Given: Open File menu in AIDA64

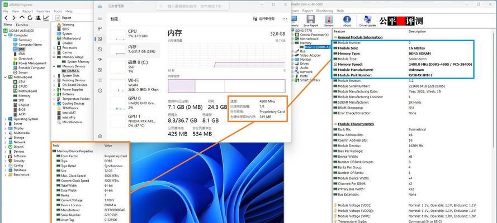Looking at the screenshot, I should pos(6,11).
